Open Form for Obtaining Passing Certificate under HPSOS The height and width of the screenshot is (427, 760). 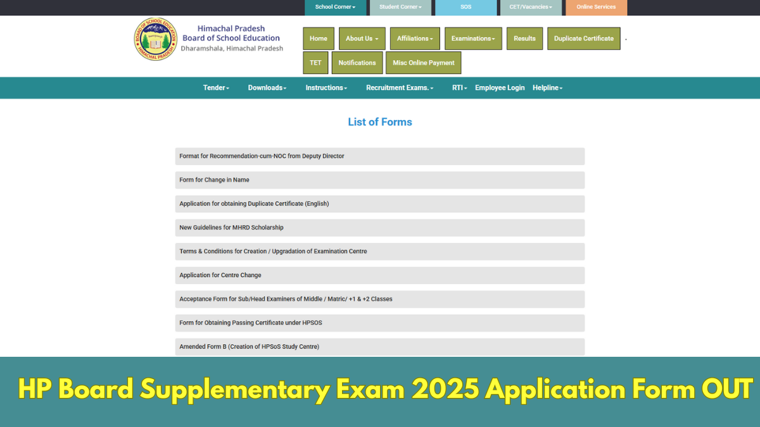click(380, 323)
